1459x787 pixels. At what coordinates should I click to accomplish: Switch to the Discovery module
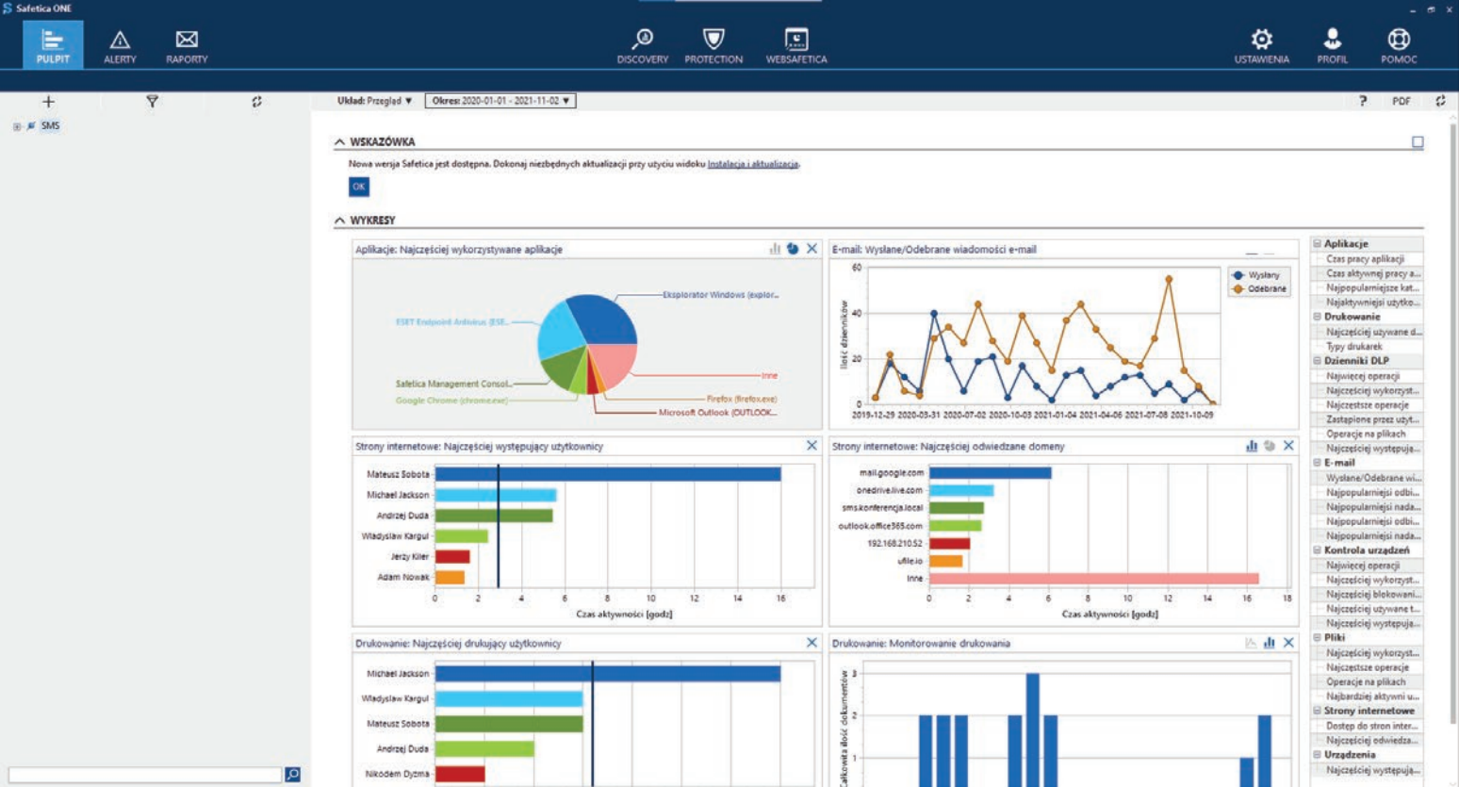pyautogui.click(x=642, y=45)
